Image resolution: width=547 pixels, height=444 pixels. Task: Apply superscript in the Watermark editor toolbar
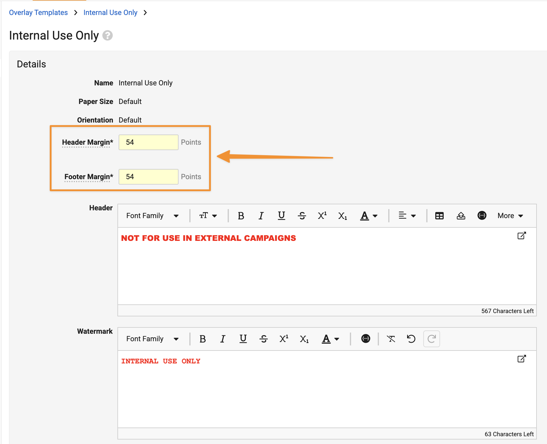[284, 339]
